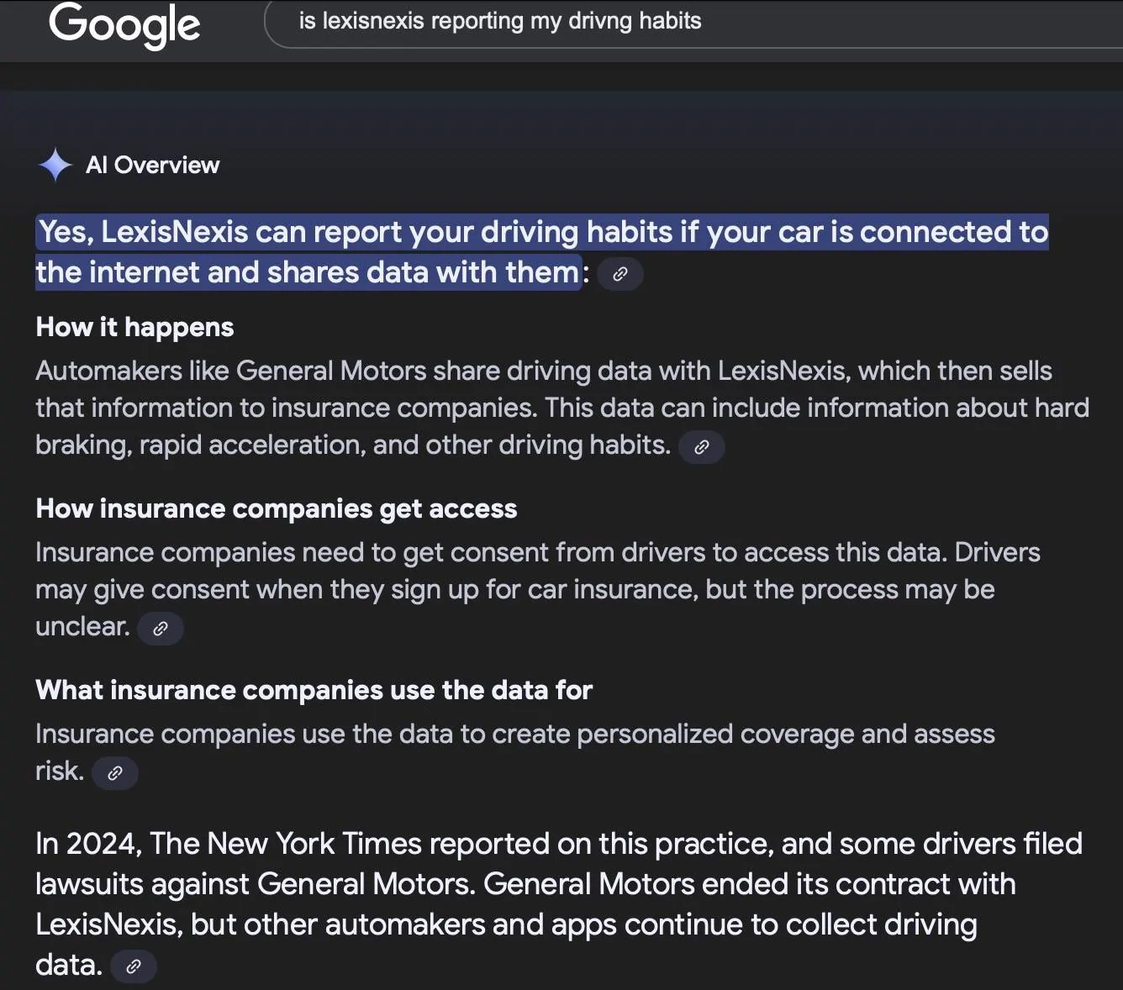The width and height of the screenshot is (1123, 990).
Task: Click the 'How it happens' heading
Action: tap(134, 327)
